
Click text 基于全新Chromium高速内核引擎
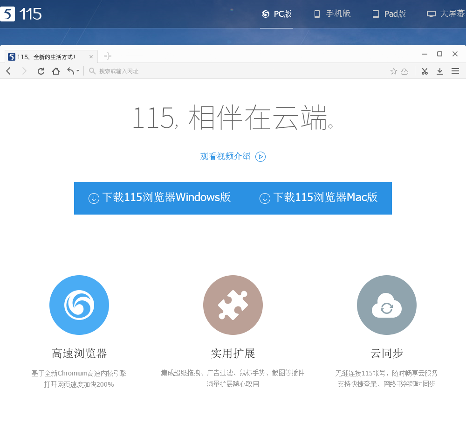[79, 373]
